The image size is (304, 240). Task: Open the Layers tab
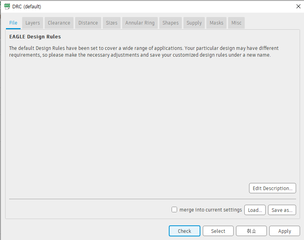pyautogui.click(x=32, y=23)
